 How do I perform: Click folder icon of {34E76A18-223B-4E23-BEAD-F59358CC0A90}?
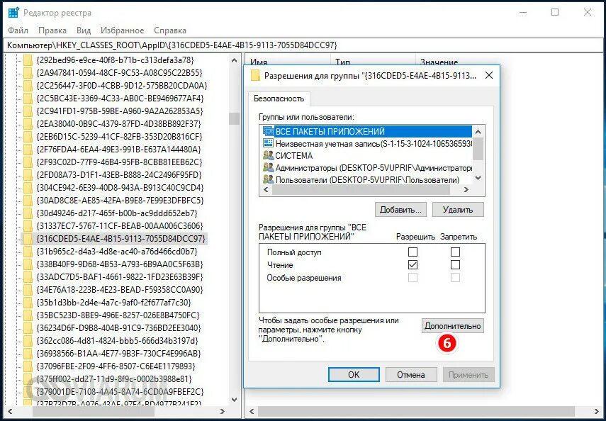[x=27, y=290]
